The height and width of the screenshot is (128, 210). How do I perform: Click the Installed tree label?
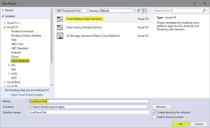(x=10, y=16)
